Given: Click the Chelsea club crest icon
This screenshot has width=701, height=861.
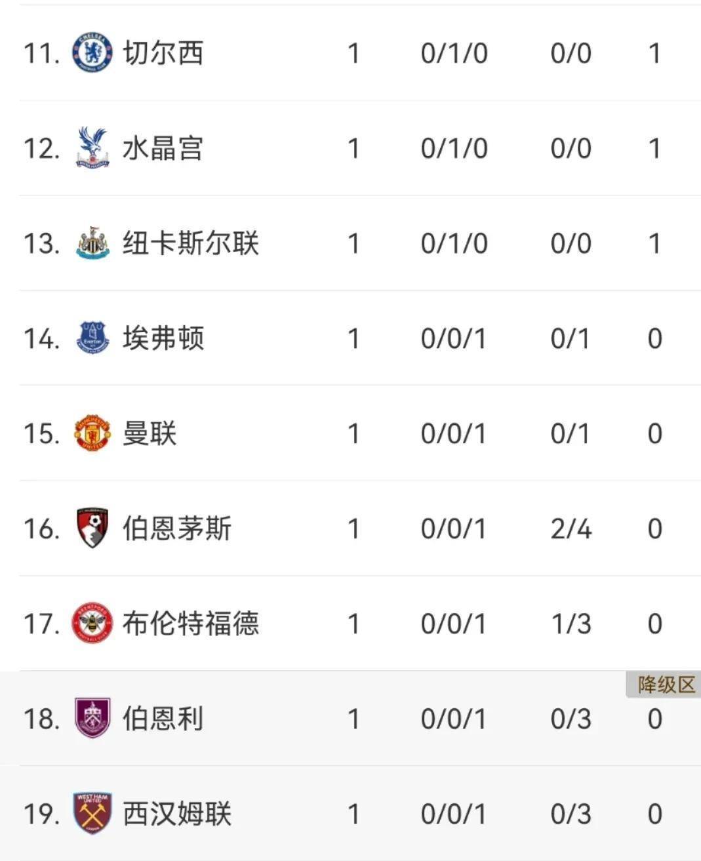Looking at the screenshot, I should coord(92,52).
